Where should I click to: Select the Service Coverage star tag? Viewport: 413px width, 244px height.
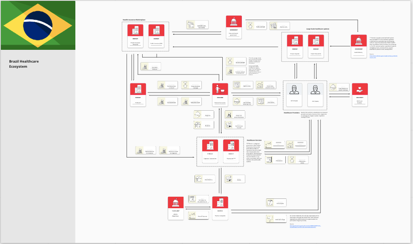(236, 61)
